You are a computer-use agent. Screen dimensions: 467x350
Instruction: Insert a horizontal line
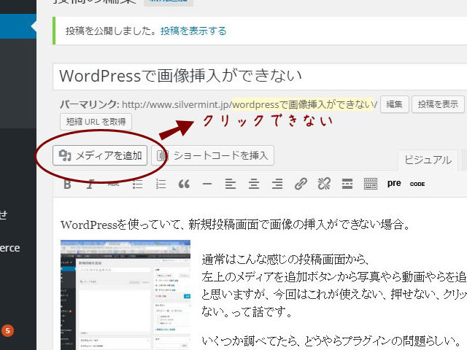click(207, 184)
